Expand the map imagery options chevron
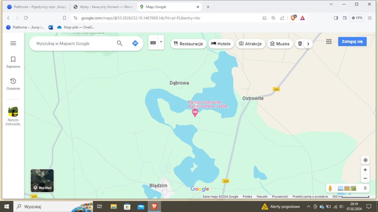The height and width of the screenshot is (212, 378). pyautogui.click(x=365, y=188)
